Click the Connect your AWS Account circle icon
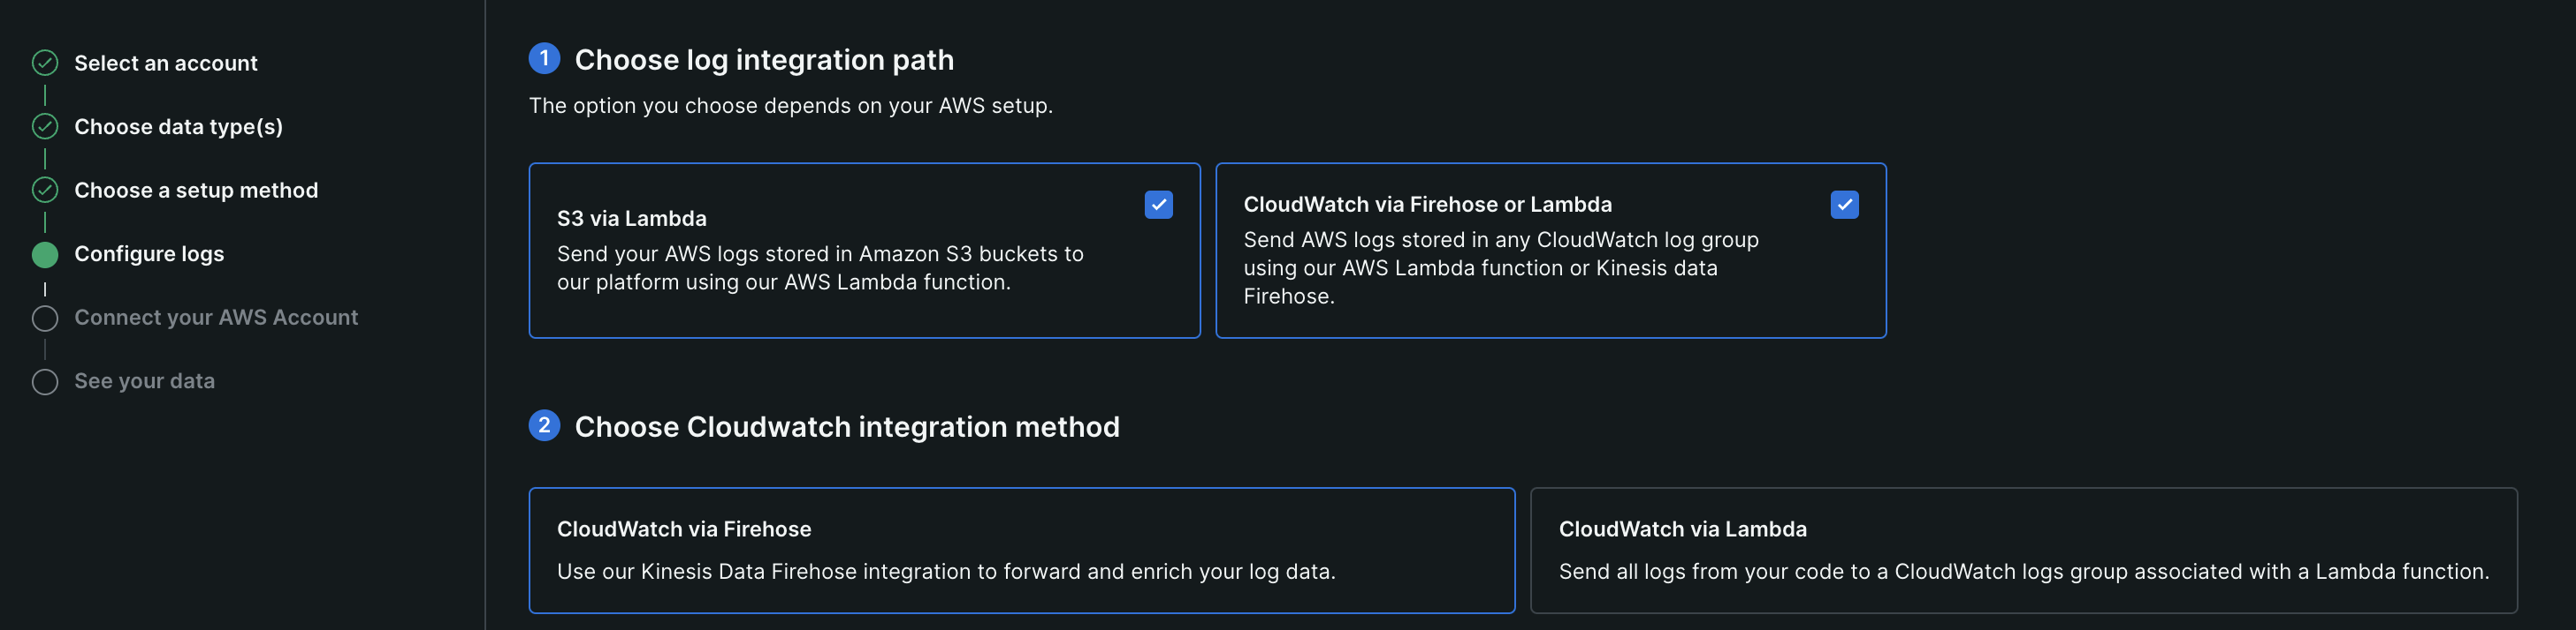2576x630 pixels. coord(45,319)
